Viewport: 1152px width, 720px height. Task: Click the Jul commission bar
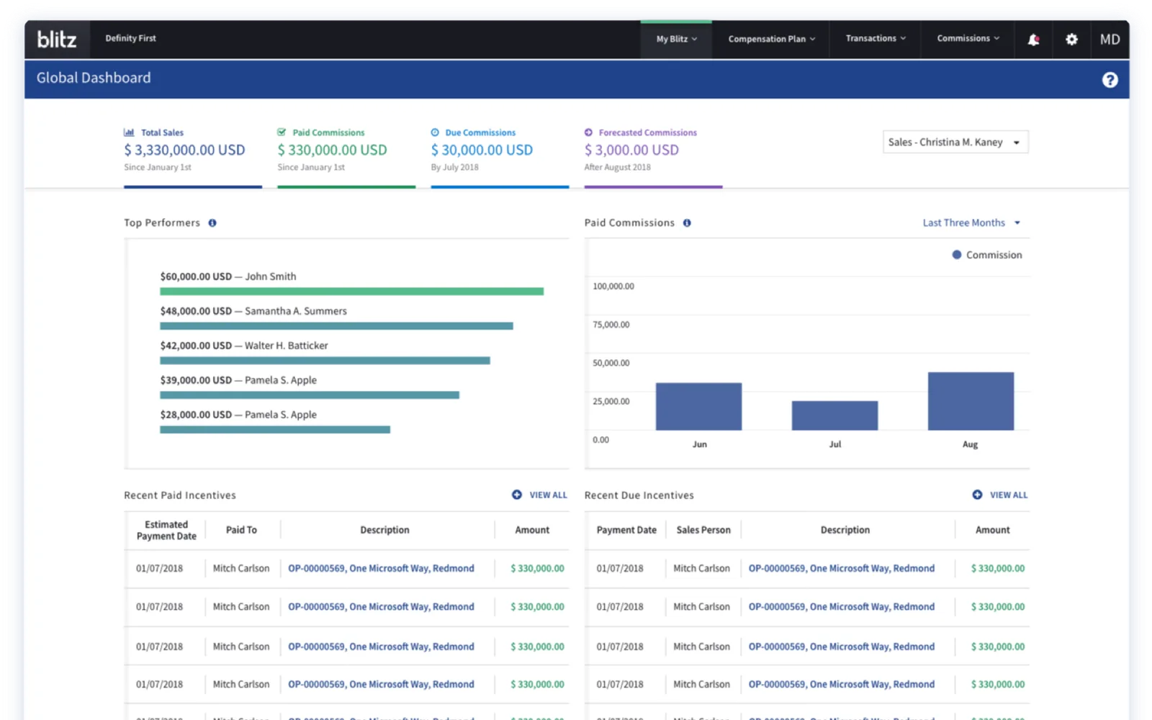(x=834, y=415)
